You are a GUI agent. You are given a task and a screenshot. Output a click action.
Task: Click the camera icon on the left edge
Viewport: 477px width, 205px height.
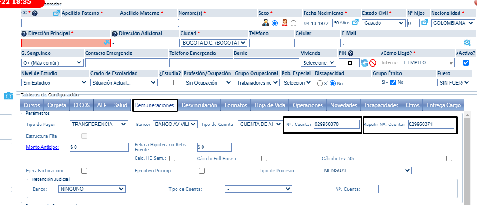point(8,95)
